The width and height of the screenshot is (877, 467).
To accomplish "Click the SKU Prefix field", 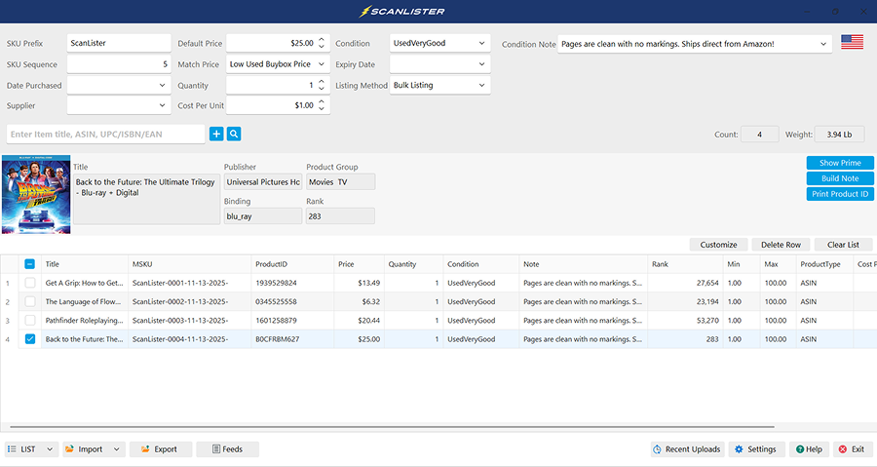I will (119, 43).
